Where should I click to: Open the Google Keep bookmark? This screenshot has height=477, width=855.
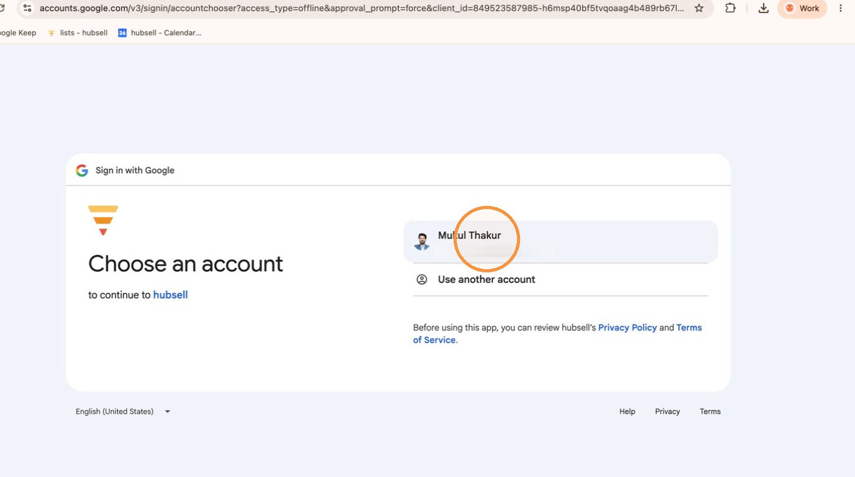pyautogui.click(x=18, y=33)
